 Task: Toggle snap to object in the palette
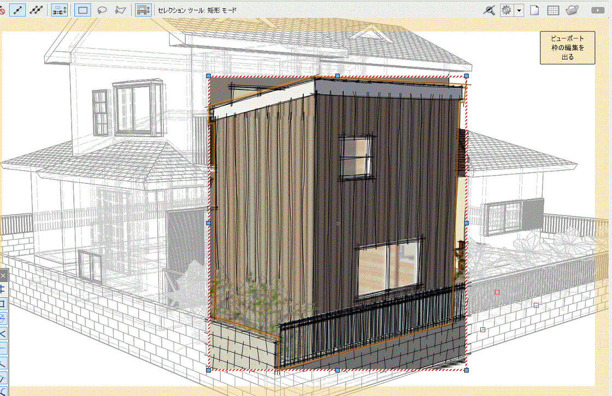(x=3, y=304)
